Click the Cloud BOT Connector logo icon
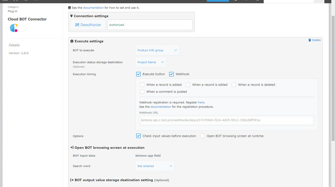335x187 pixels. click(x=14, y=28)
